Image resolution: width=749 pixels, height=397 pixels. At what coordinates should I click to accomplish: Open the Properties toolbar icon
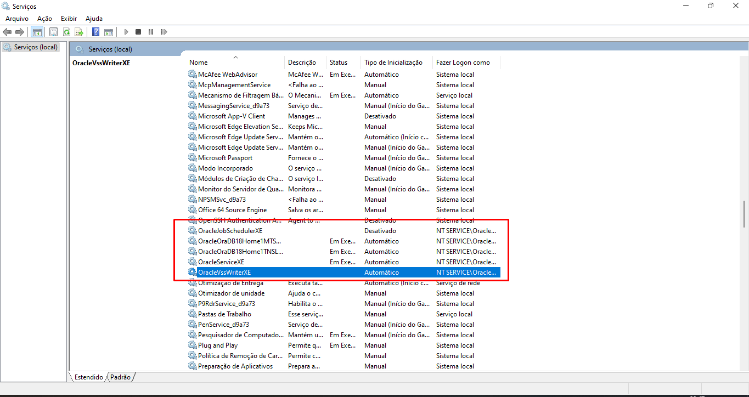point(53,32)
